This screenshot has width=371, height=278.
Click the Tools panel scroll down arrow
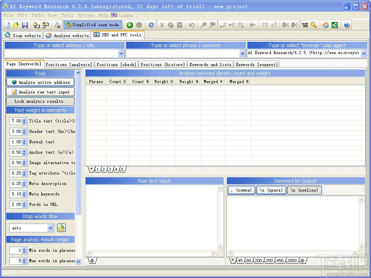coord(78,261)
